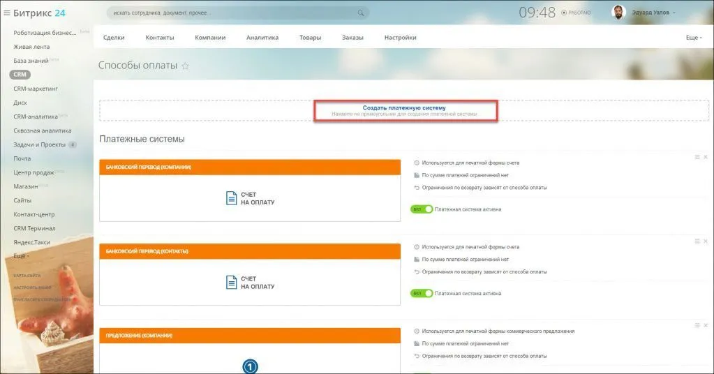Click Создать платежную систему link

coord(404,108)
